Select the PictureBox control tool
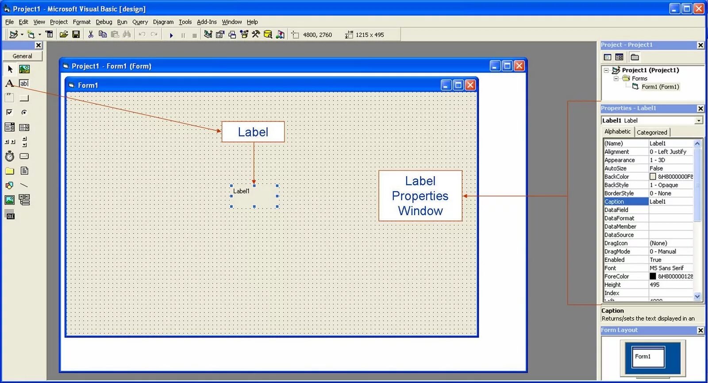The image size is (708, 383). [x=24, y=69]
